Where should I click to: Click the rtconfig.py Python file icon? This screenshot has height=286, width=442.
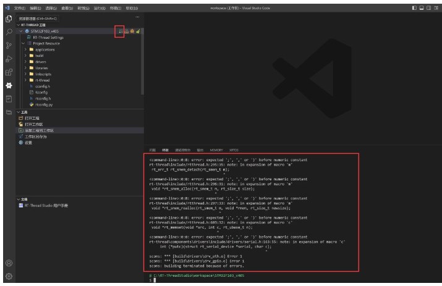pos(32,104)
